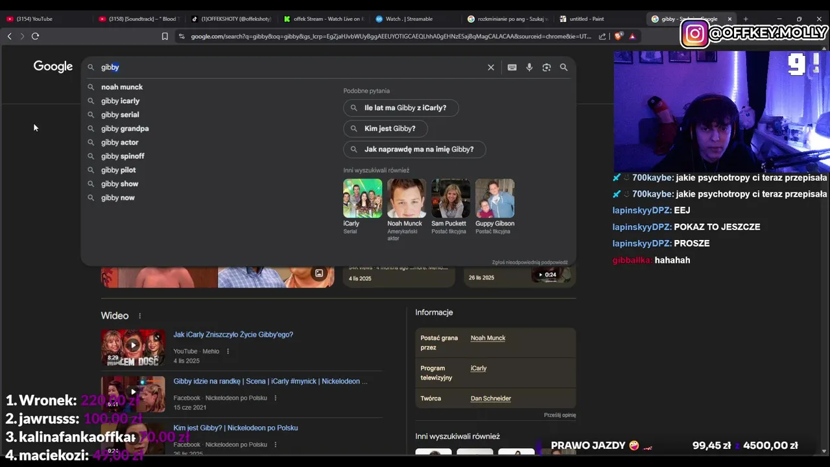
Task: Start voice search with microphone icon
Action: (529, 67)
